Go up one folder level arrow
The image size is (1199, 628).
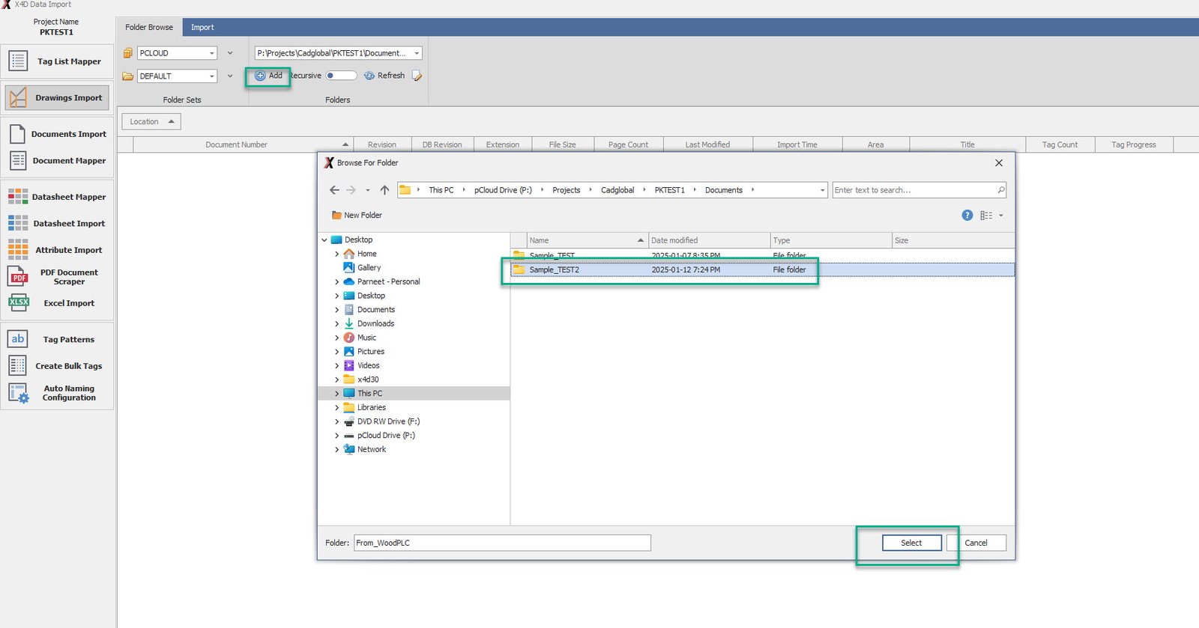(x=384, y=190)
